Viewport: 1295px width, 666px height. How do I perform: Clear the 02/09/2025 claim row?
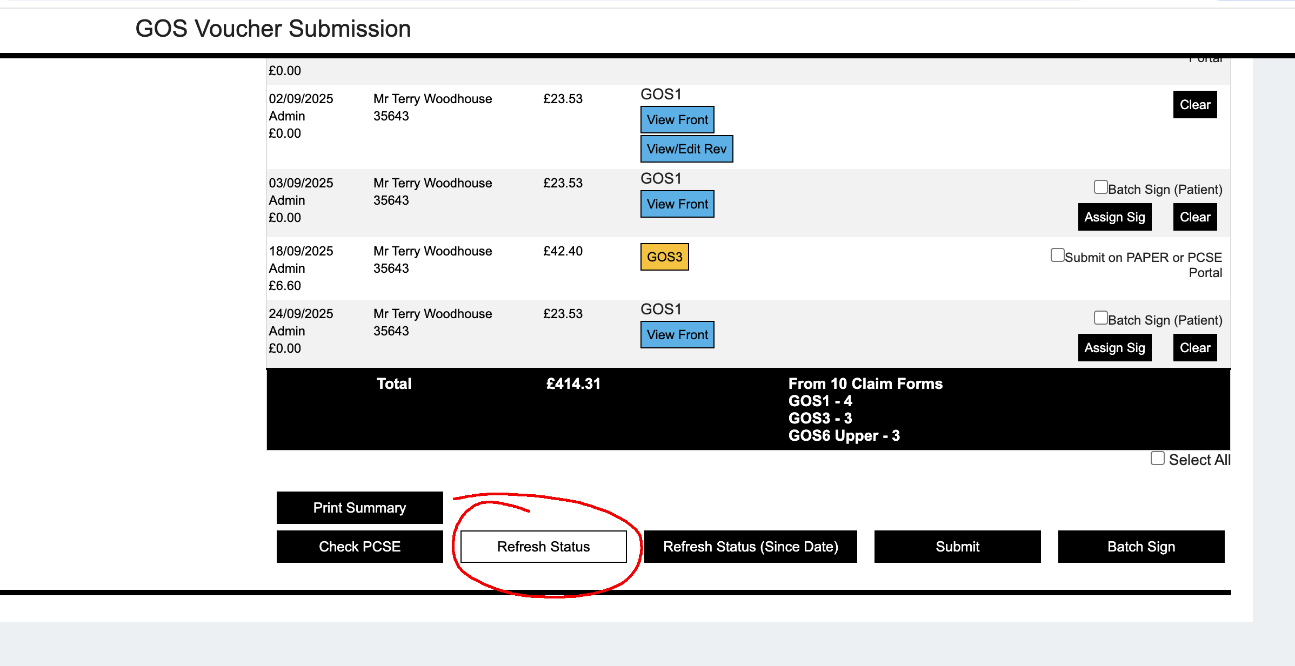coord(1194,105)
